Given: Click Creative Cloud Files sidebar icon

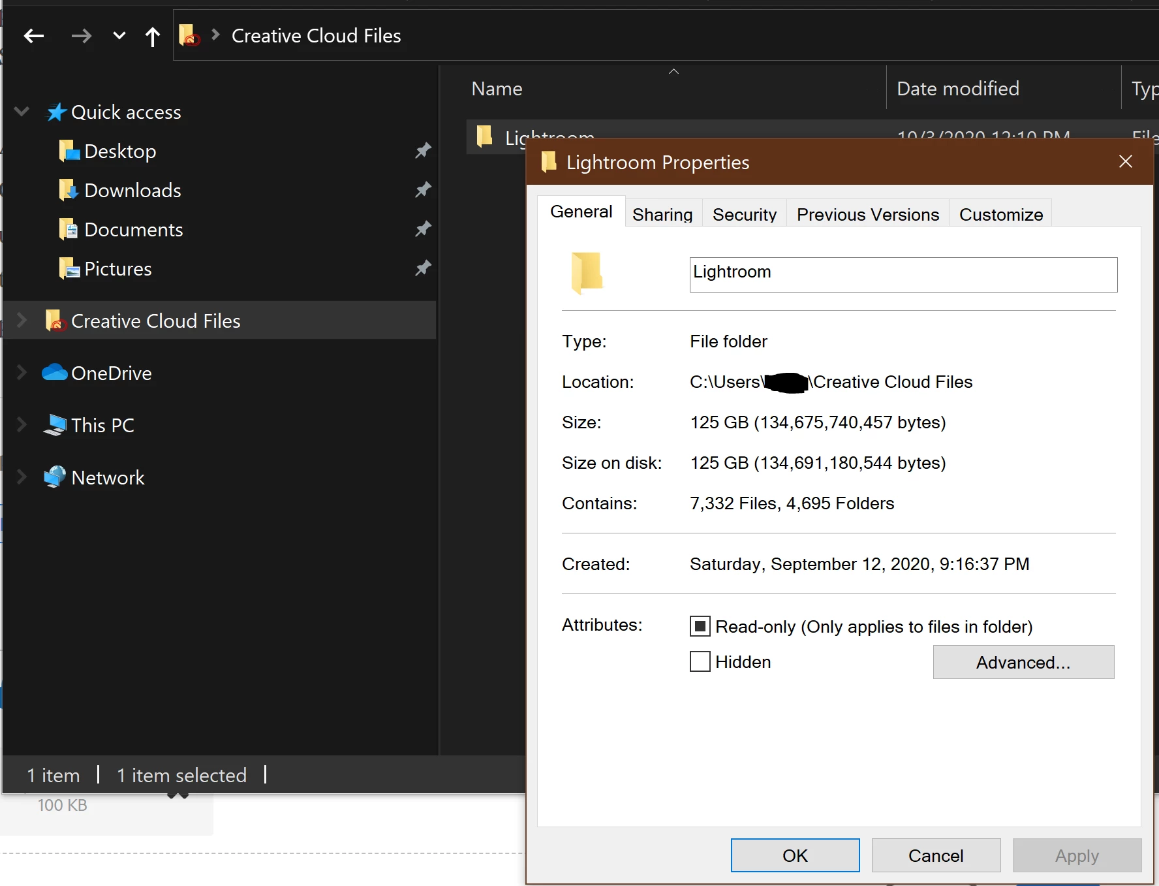Looking at the screenshot, I should (56, 321).
